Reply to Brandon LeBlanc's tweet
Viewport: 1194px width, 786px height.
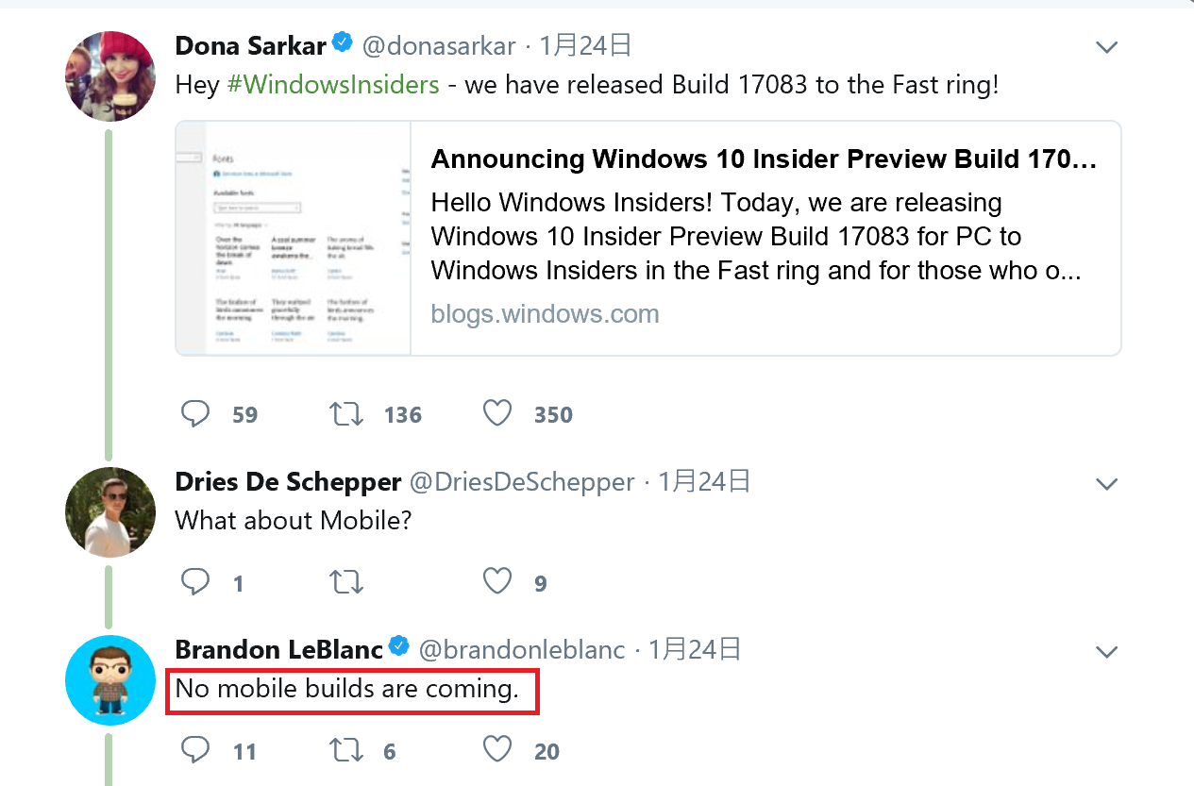(x=195, y=749)
